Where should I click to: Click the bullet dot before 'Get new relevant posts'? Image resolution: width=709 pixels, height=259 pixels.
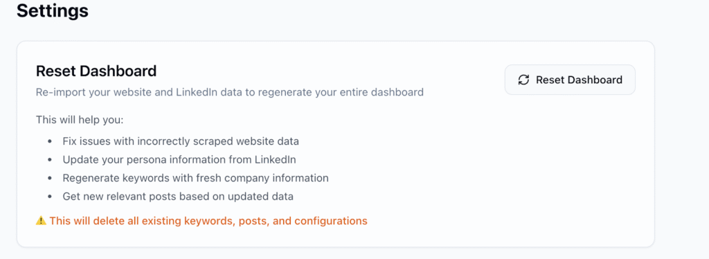tap(50, 197)
